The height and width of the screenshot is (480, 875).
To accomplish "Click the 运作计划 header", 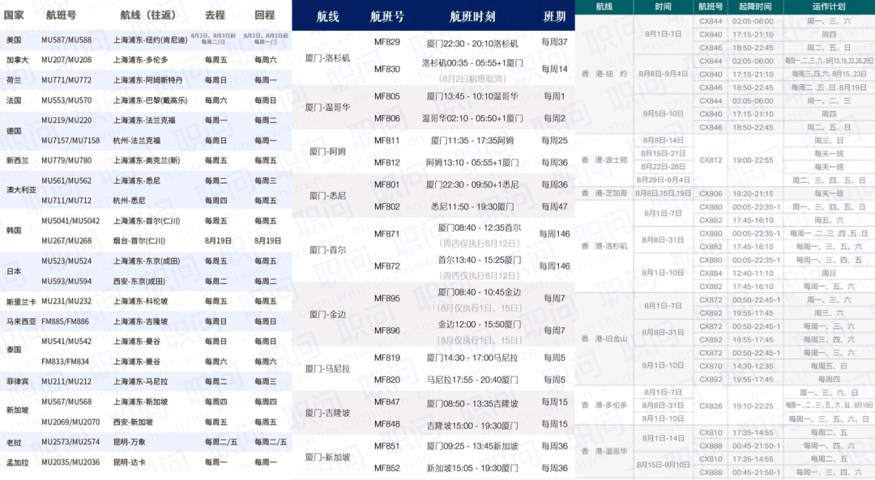I will (829, 6).
